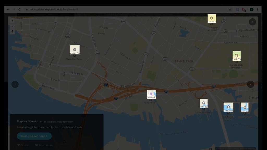Click Design your own maps button

tap(34, 136)
